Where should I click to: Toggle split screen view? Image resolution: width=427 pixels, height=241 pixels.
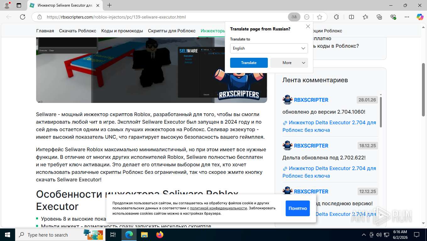(x=351, y=17)
